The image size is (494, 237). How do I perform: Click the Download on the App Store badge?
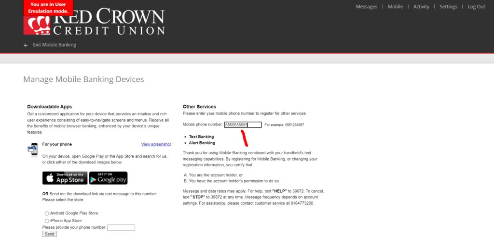point(65,178)
